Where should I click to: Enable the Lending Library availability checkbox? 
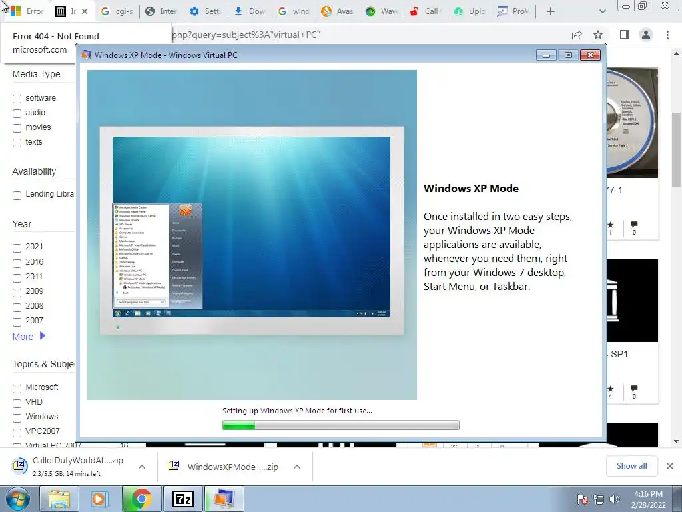(17, 195)
